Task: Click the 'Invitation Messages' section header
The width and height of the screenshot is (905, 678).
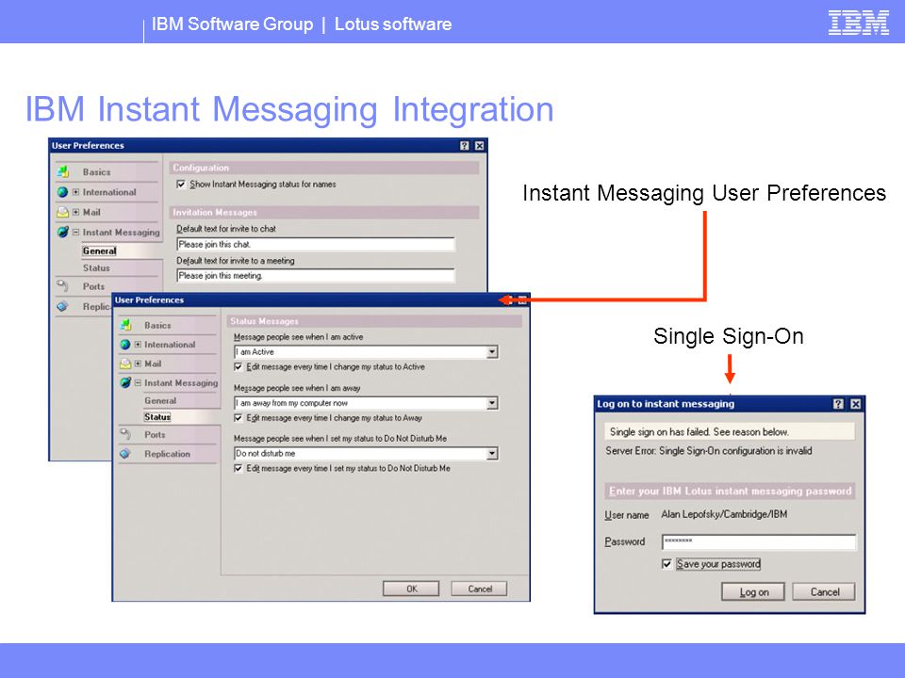Action: [215, 212]
